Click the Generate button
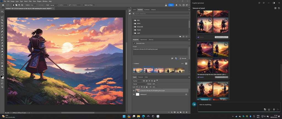 [183, 58]
